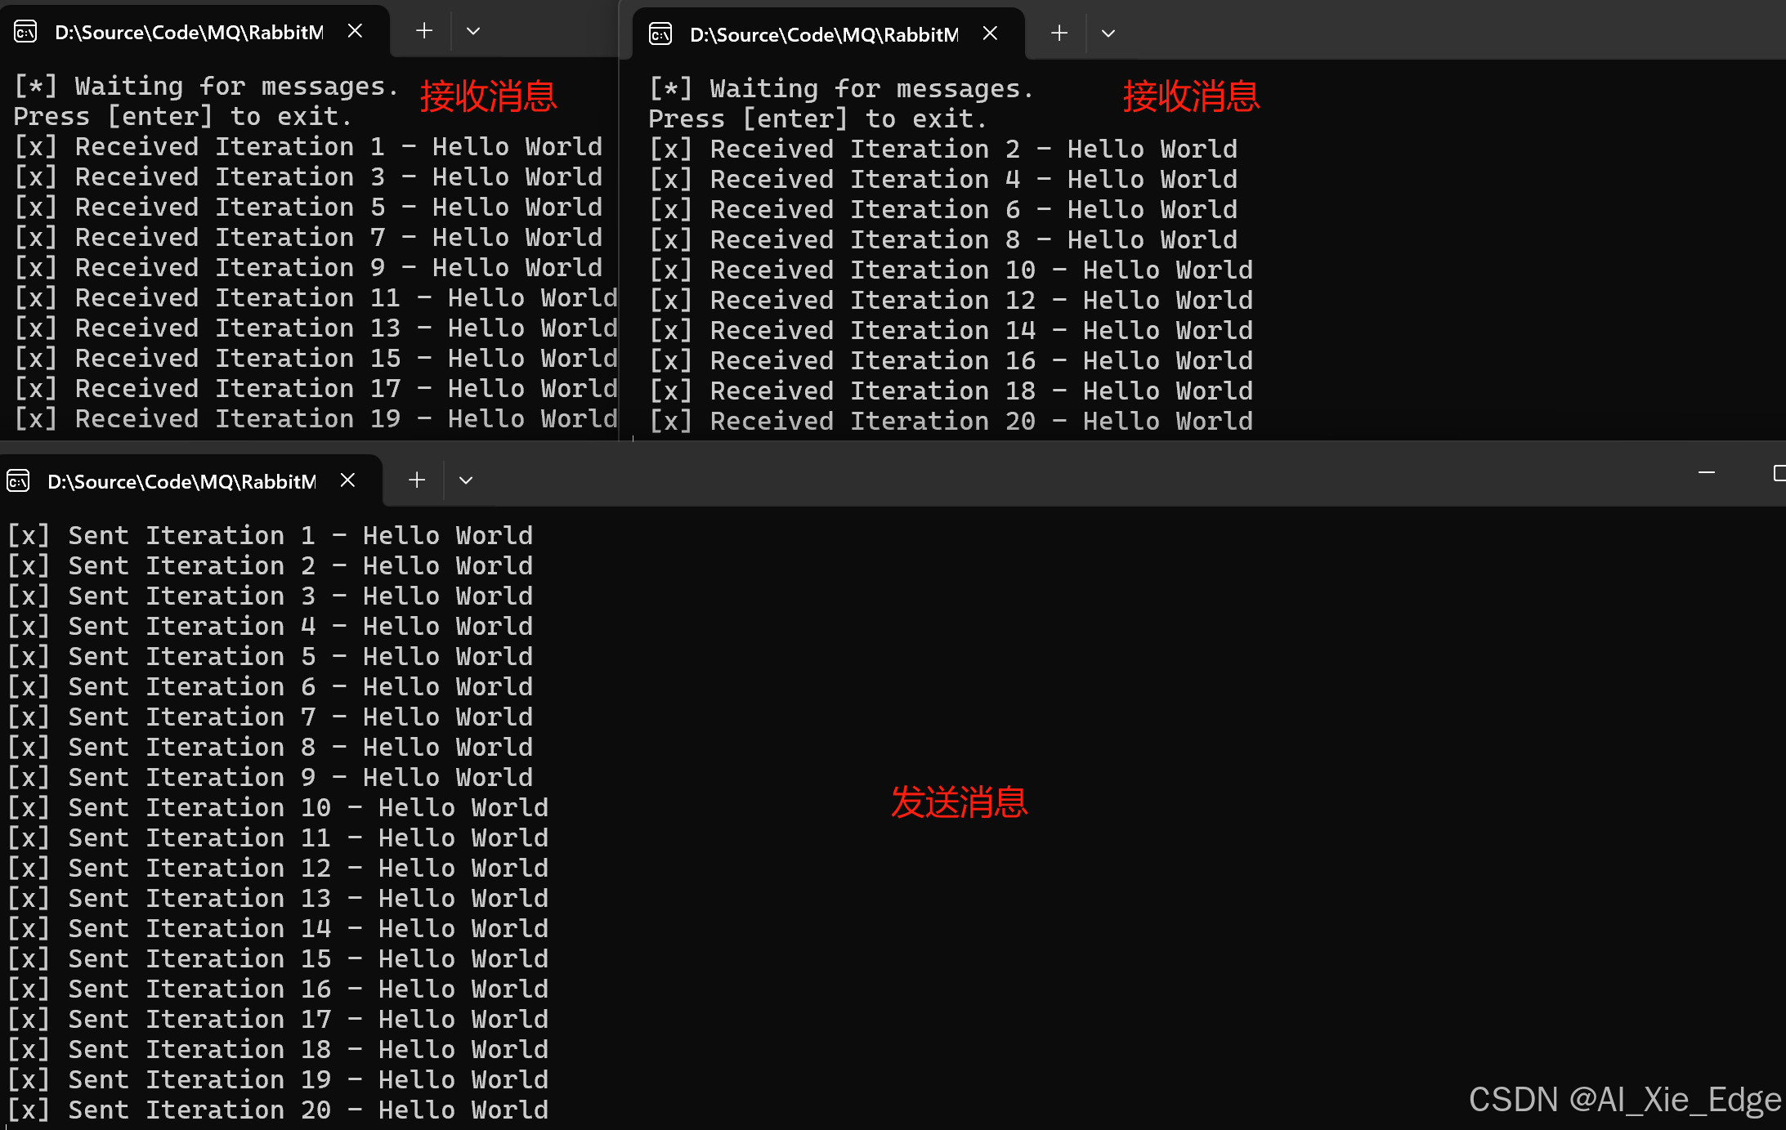Click 'Press [enter] to exit.' in top-left receiver window
Screen dimensions: 1786x1130
pos(183,117)
